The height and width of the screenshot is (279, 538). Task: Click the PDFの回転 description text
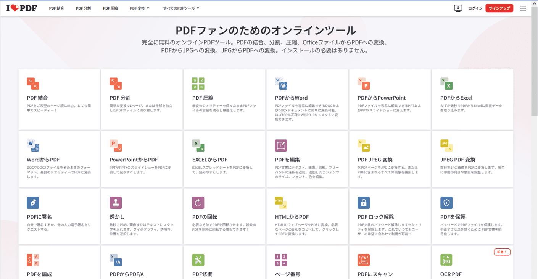click(224, 227)
